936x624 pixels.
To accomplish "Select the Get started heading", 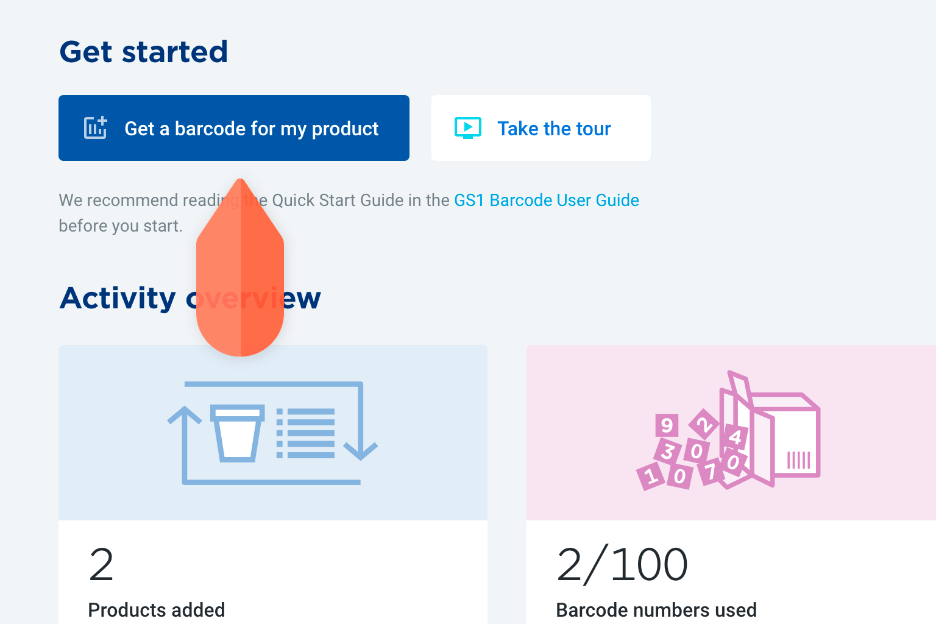I will [x=144, y=52].
